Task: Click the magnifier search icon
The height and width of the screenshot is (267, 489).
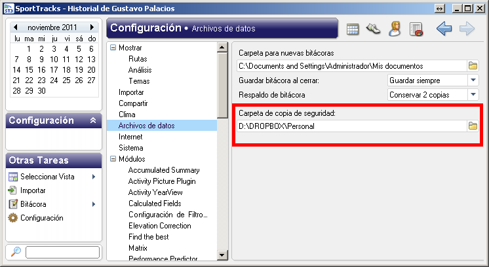Action: click(x=16, y=251)
